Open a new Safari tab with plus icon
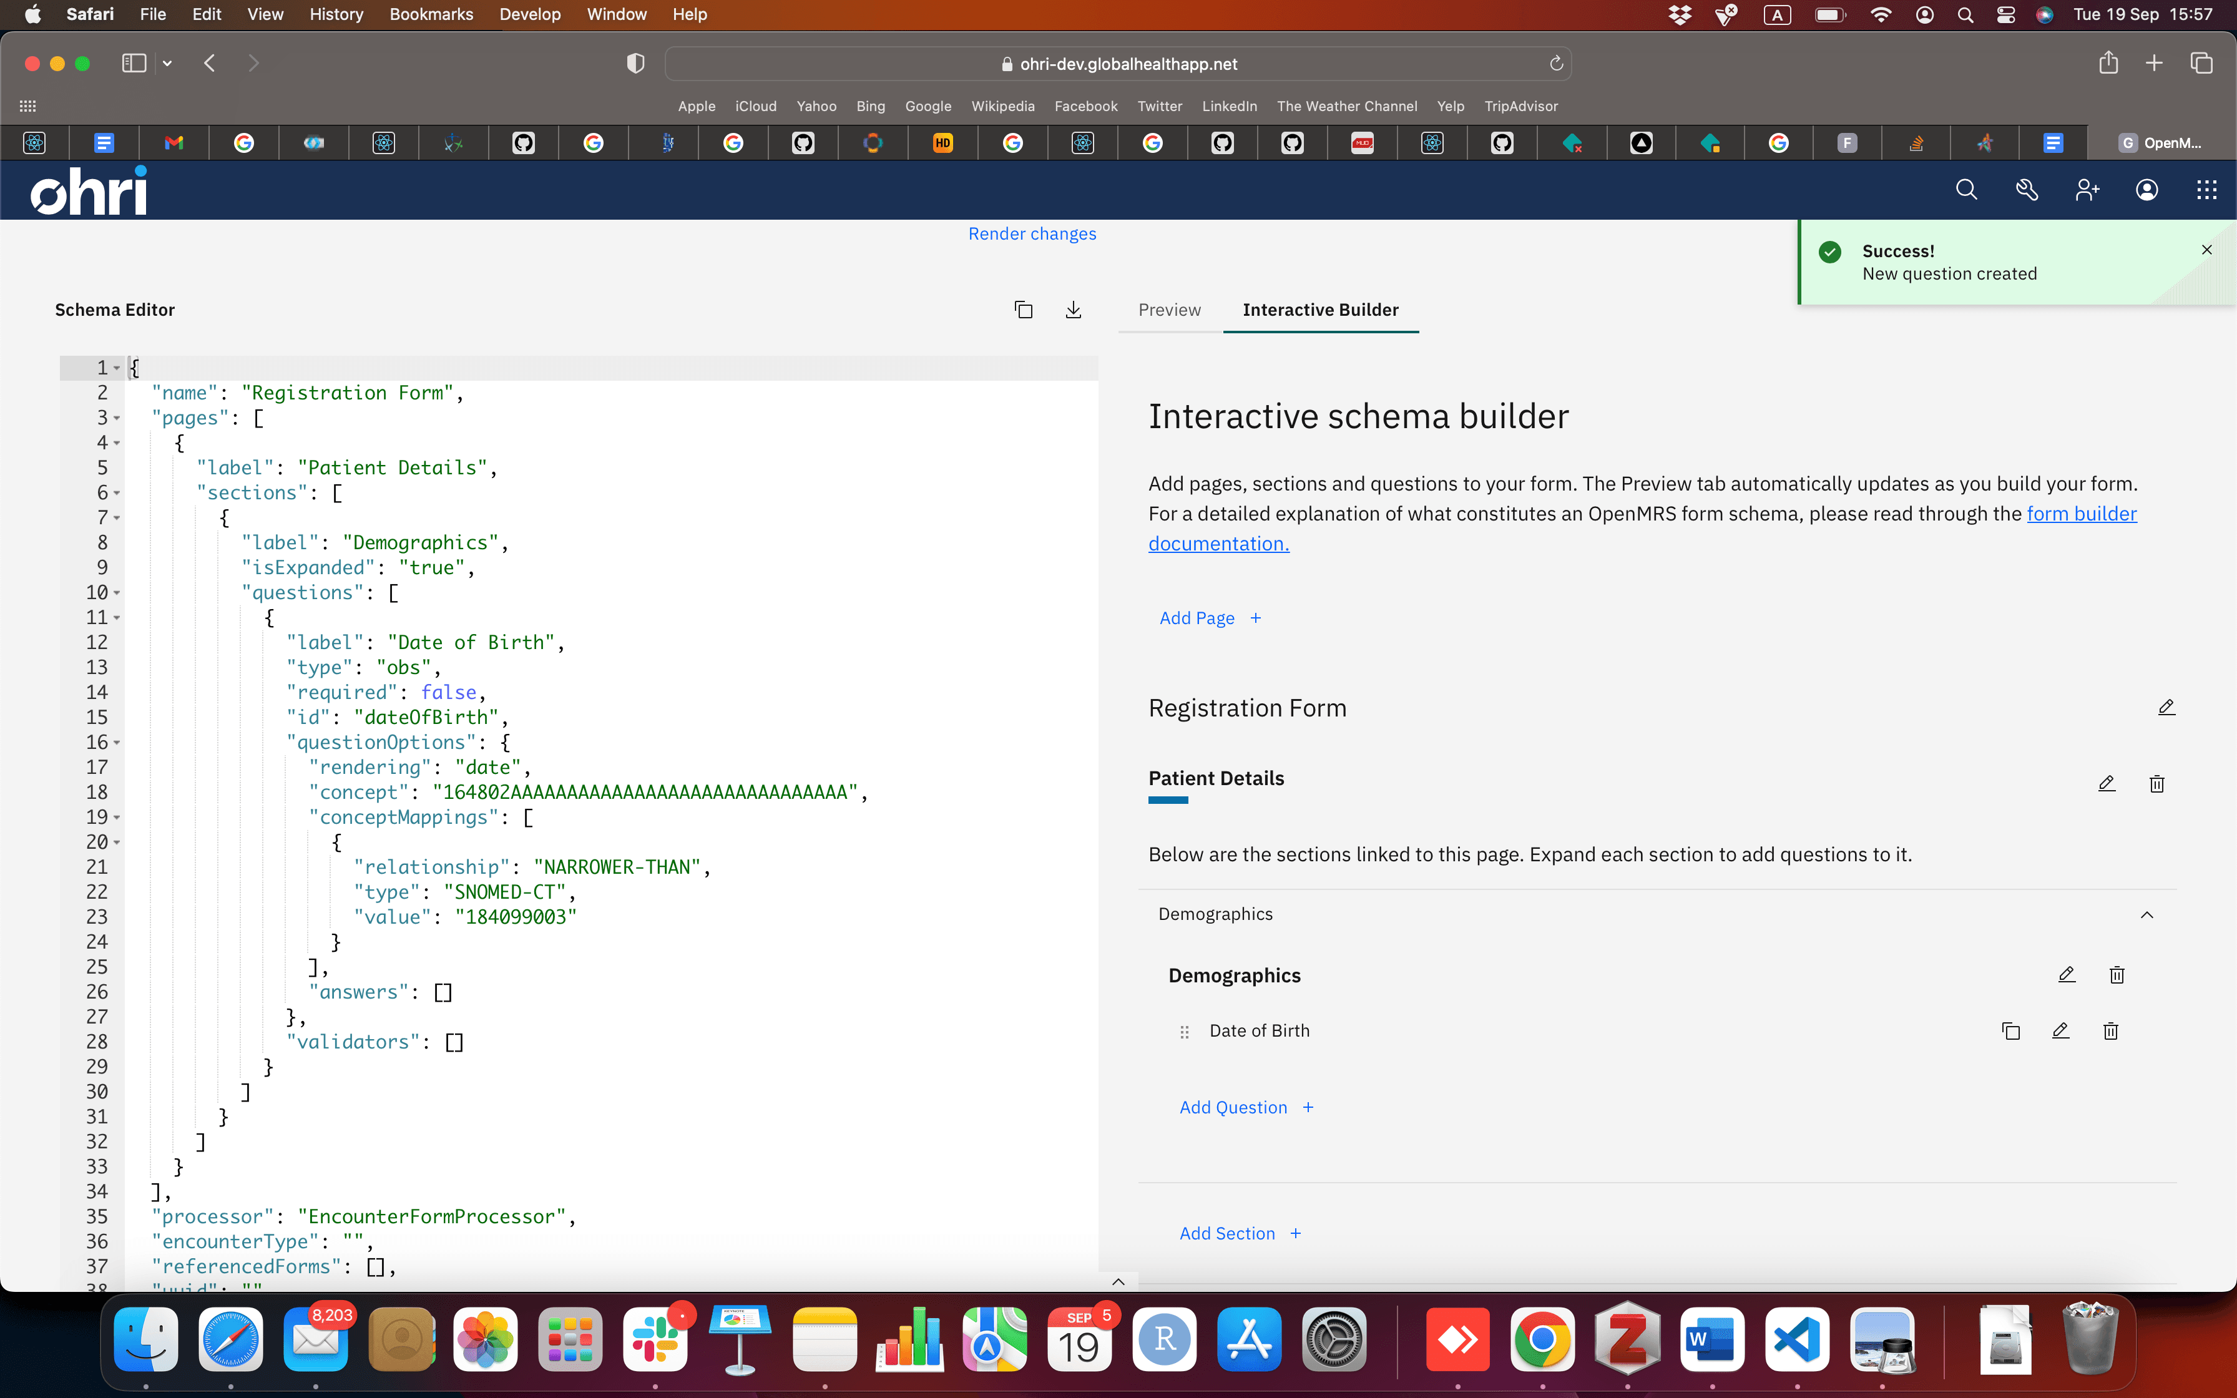This screenshot has height=1398, width=2237. point(2154,63)
